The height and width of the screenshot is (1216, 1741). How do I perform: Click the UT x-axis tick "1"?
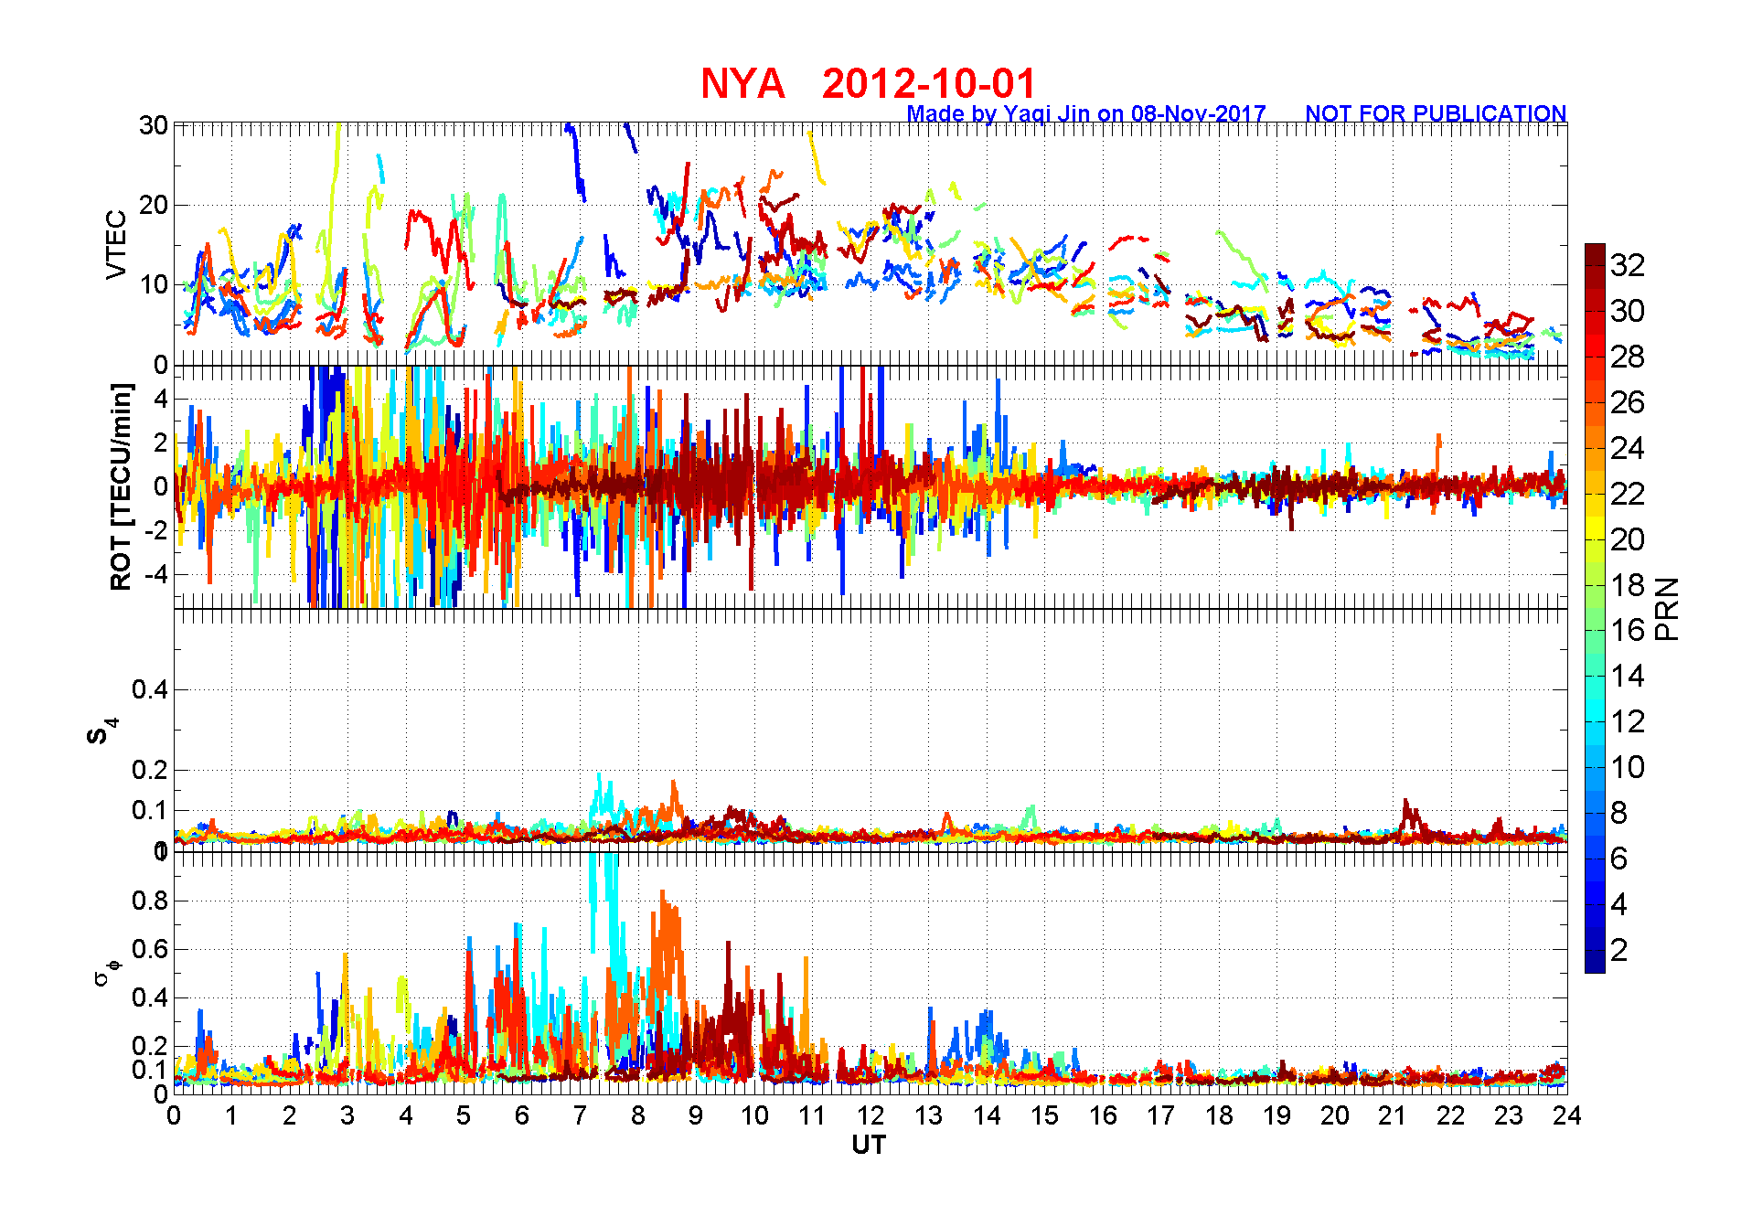tap(231, 1115)
